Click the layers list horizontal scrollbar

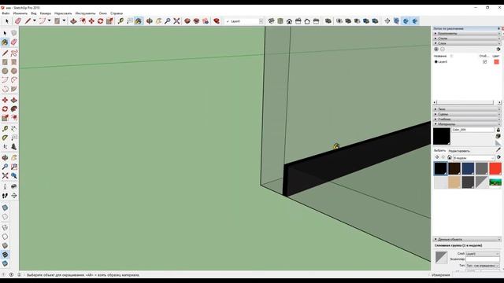click(467, 102)
